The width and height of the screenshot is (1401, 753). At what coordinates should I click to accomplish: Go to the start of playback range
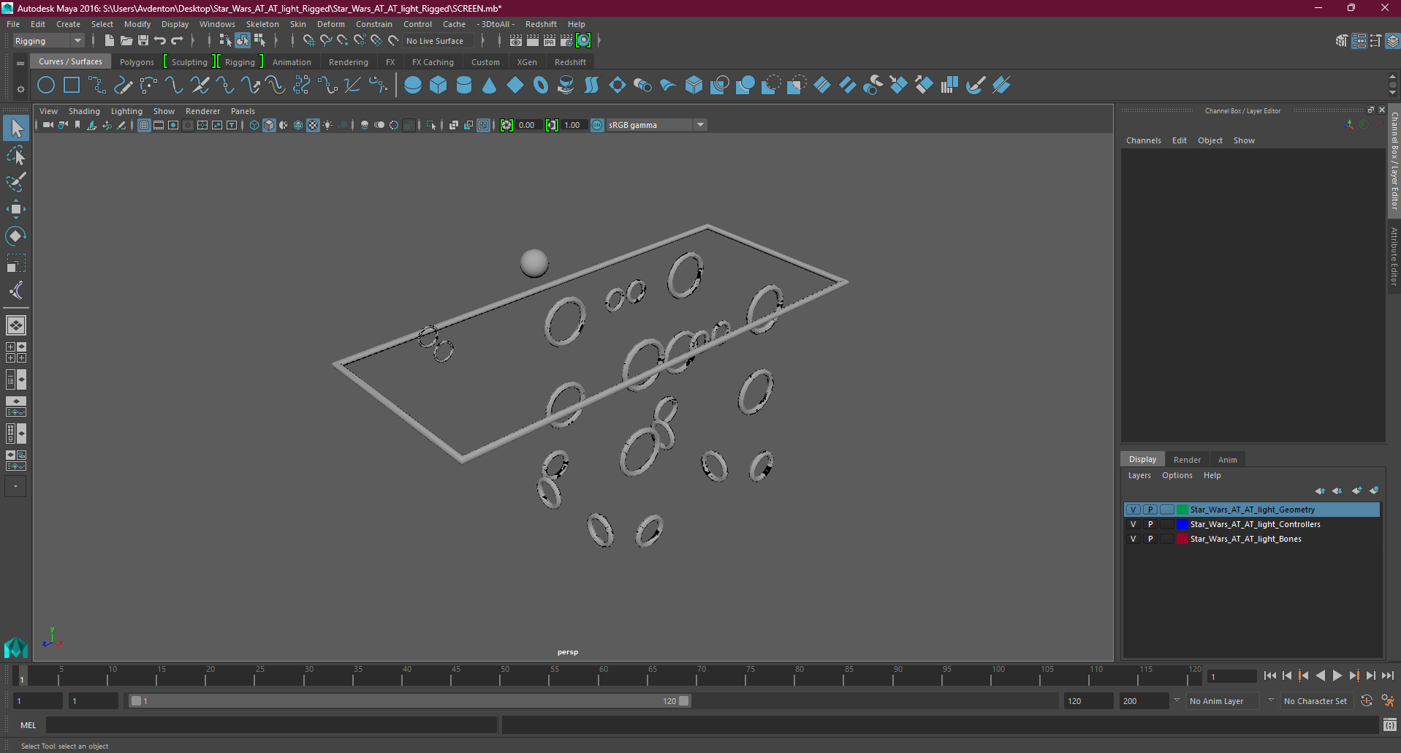(x=1270, y=676)
